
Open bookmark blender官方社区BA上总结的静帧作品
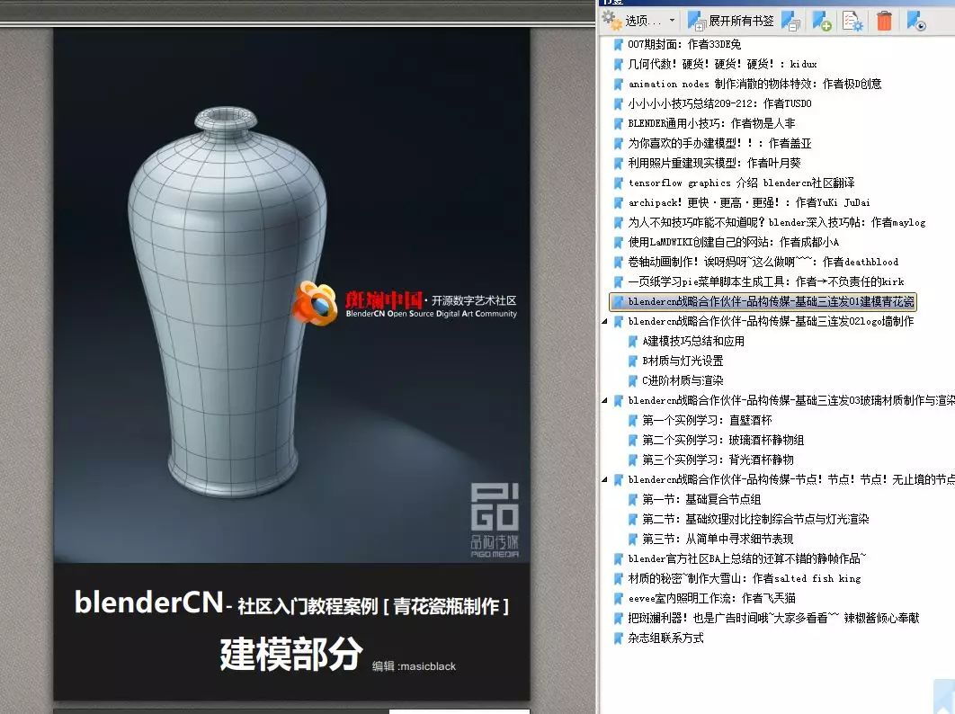(746, 558)
